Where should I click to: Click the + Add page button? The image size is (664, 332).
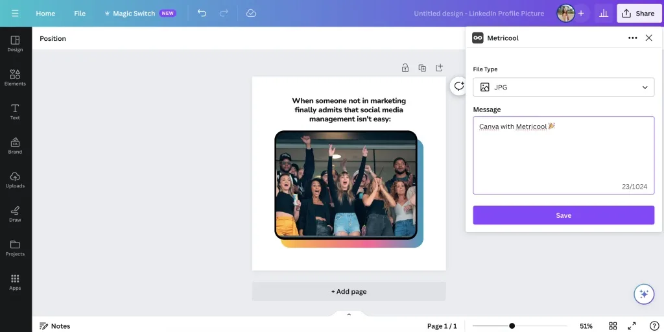click(x=349, y=291)
